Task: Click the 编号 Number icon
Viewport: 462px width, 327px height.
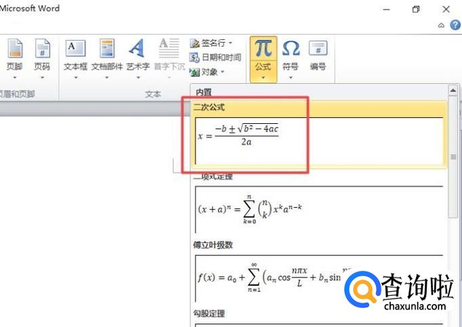Action: coord(318,49)
